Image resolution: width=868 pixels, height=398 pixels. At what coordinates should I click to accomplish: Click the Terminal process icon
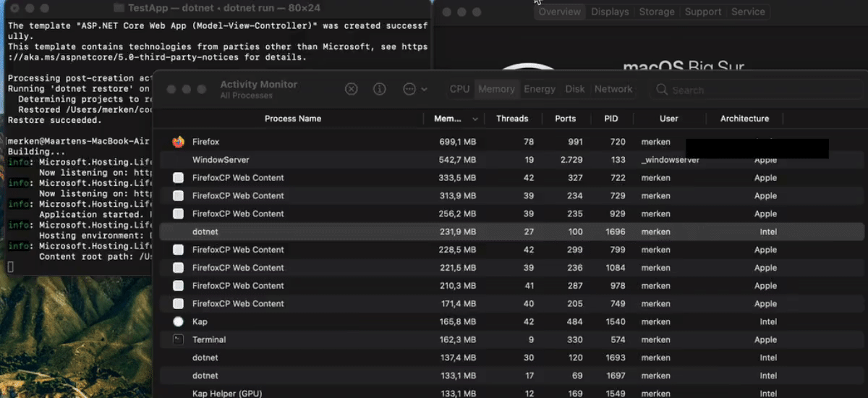pyautogui.click(x=179, y=339)
